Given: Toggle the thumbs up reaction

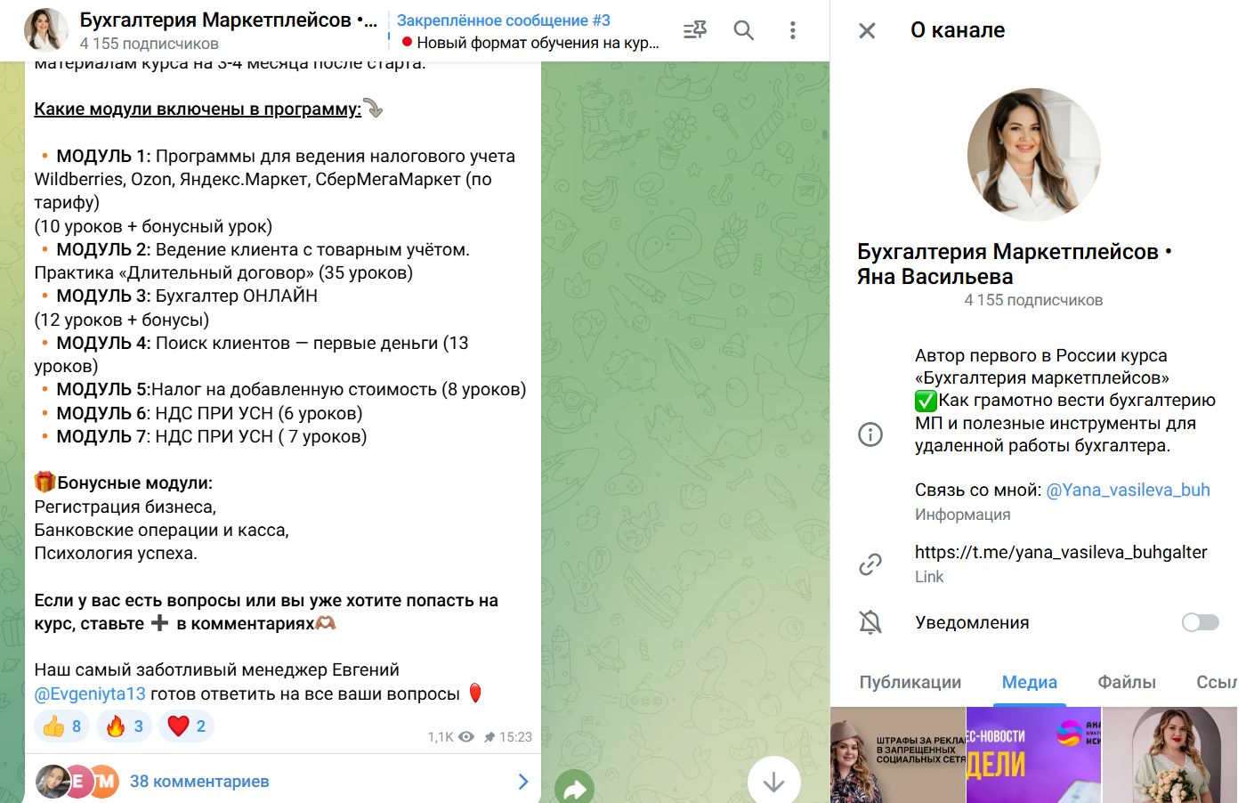Looking at the screenshot, I should point(62,726).
